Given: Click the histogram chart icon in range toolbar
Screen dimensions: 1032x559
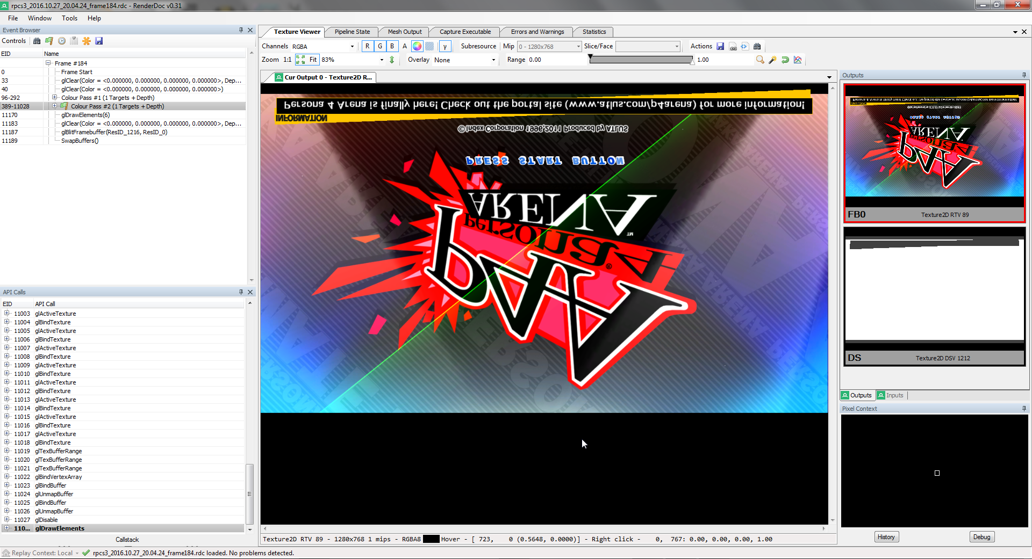Looking at the screenshot, I should tap(798, 60).
